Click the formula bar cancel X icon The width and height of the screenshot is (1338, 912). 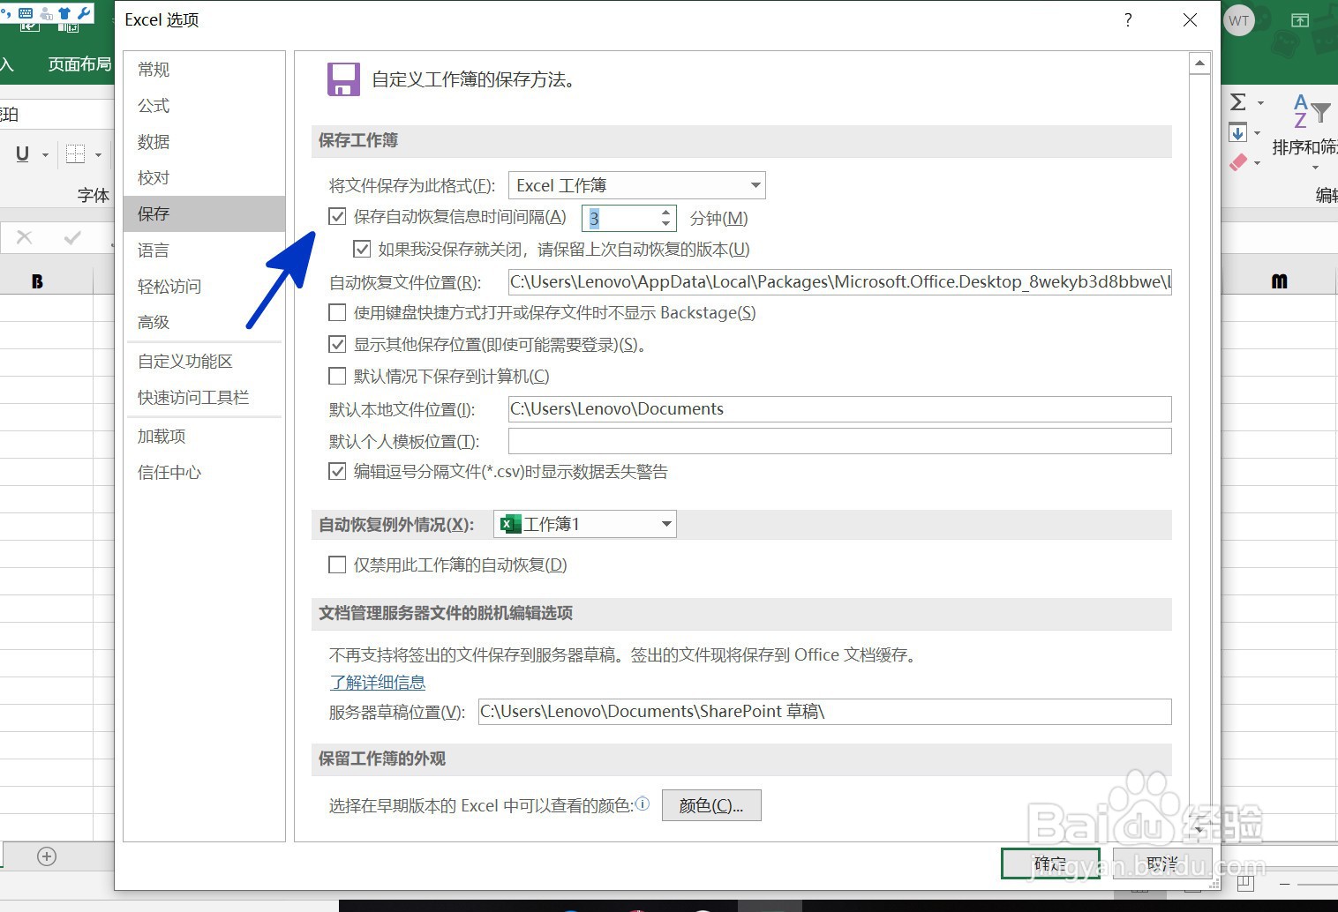tap(25, 237)
